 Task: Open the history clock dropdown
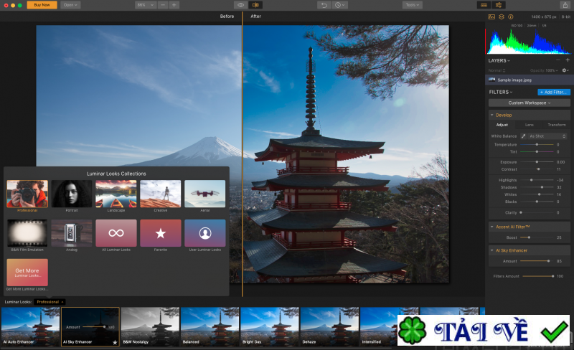pyautogui.click(x=340, y=5)
